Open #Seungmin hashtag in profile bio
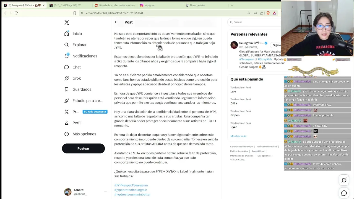 (247, 59)
